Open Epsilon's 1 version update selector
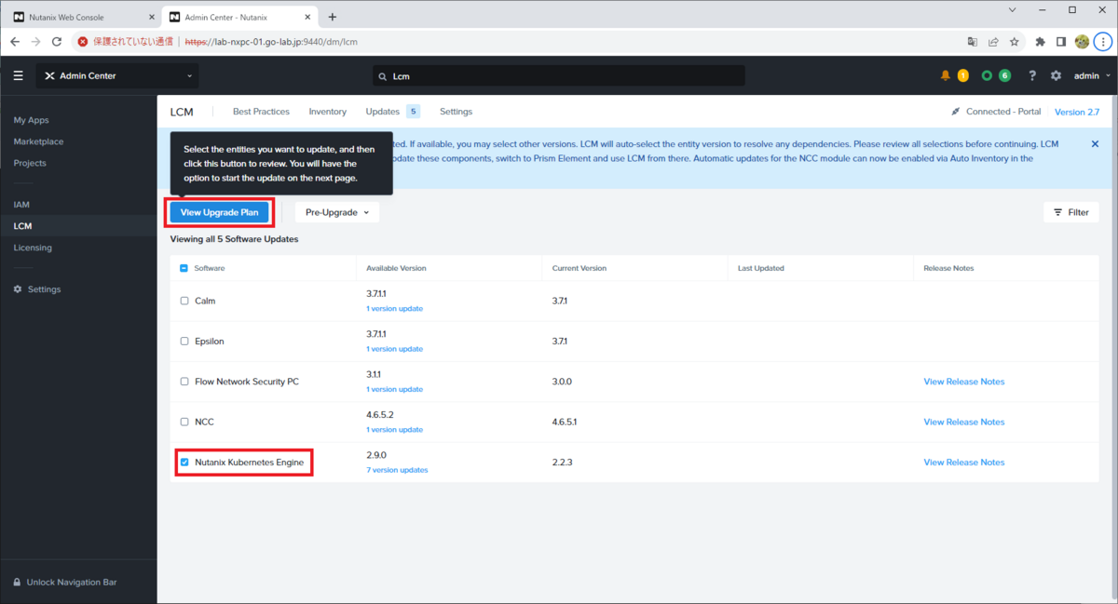 pos(394,349)
